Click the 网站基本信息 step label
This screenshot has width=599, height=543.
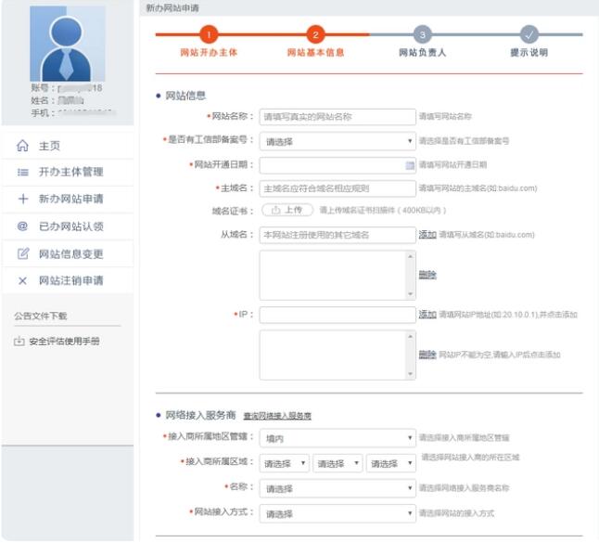coord(315,53)
